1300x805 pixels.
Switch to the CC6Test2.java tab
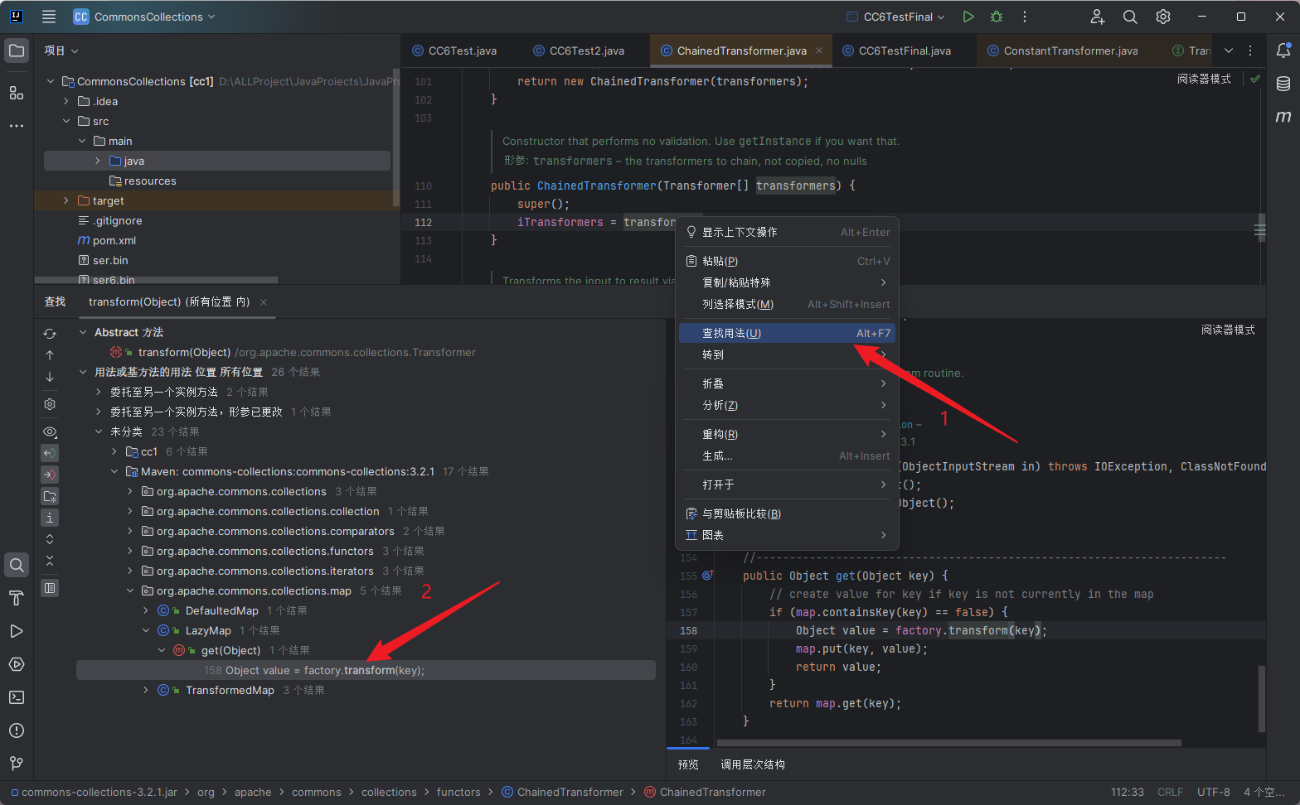click(x=586, y=51)
